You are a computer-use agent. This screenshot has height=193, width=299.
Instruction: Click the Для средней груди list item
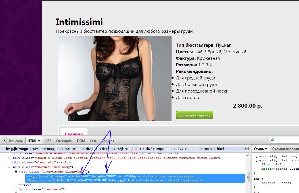click(195, 78)
